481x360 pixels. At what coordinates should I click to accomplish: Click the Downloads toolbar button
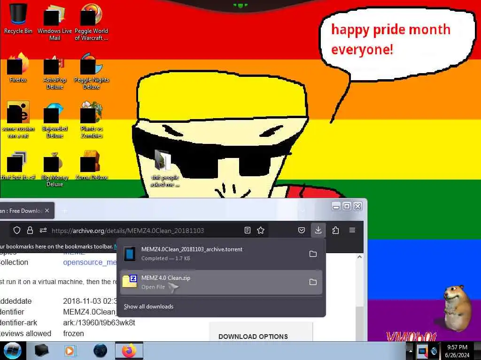[318, 230]
